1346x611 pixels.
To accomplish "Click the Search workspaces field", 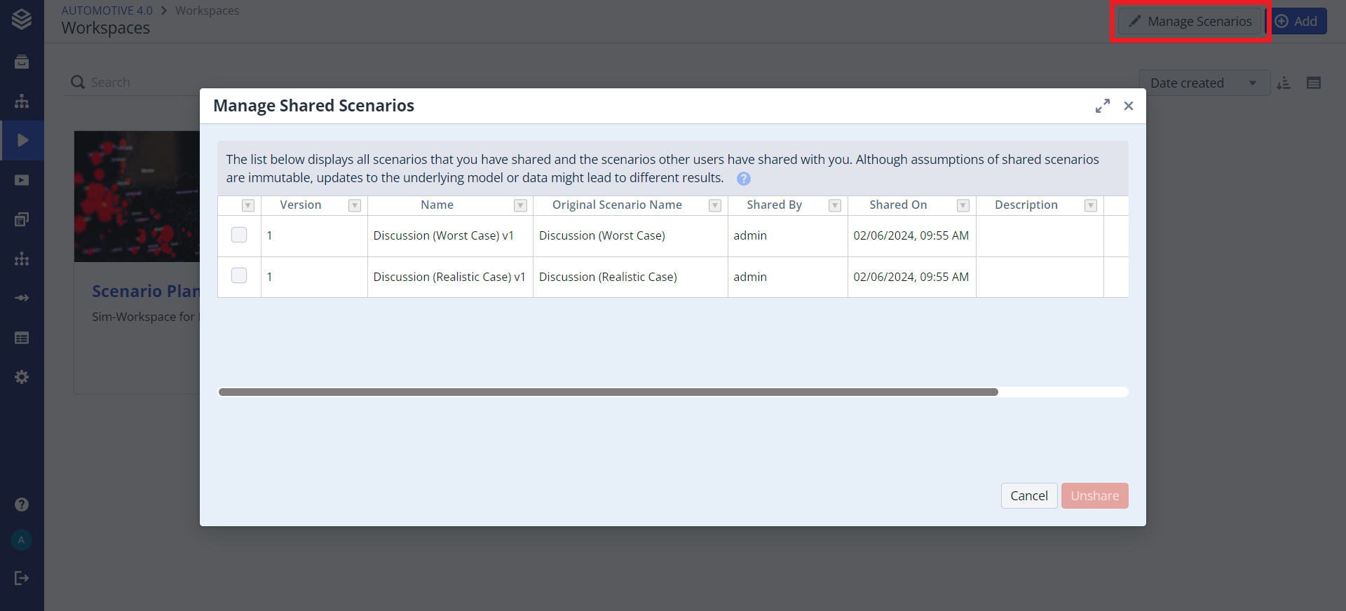I will pos(140,82).
